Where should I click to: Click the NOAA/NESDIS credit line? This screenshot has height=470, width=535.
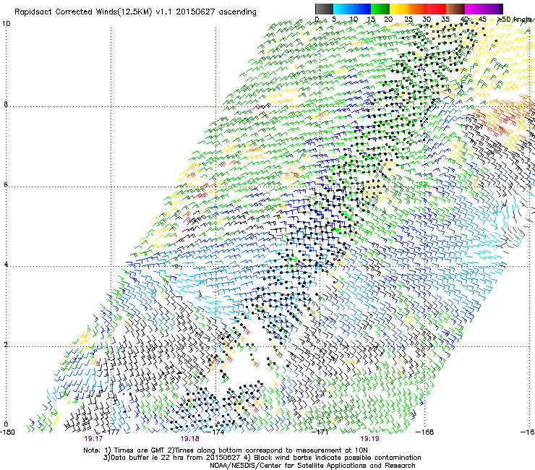click(x=312, y=466)
